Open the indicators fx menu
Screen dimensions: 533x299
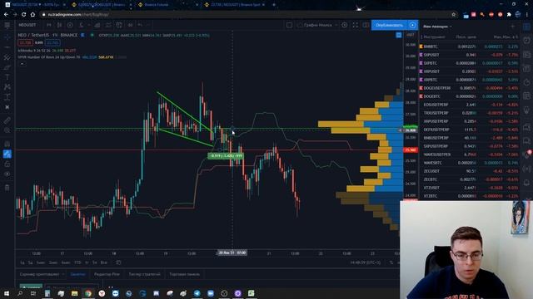[x=82, y=25]
